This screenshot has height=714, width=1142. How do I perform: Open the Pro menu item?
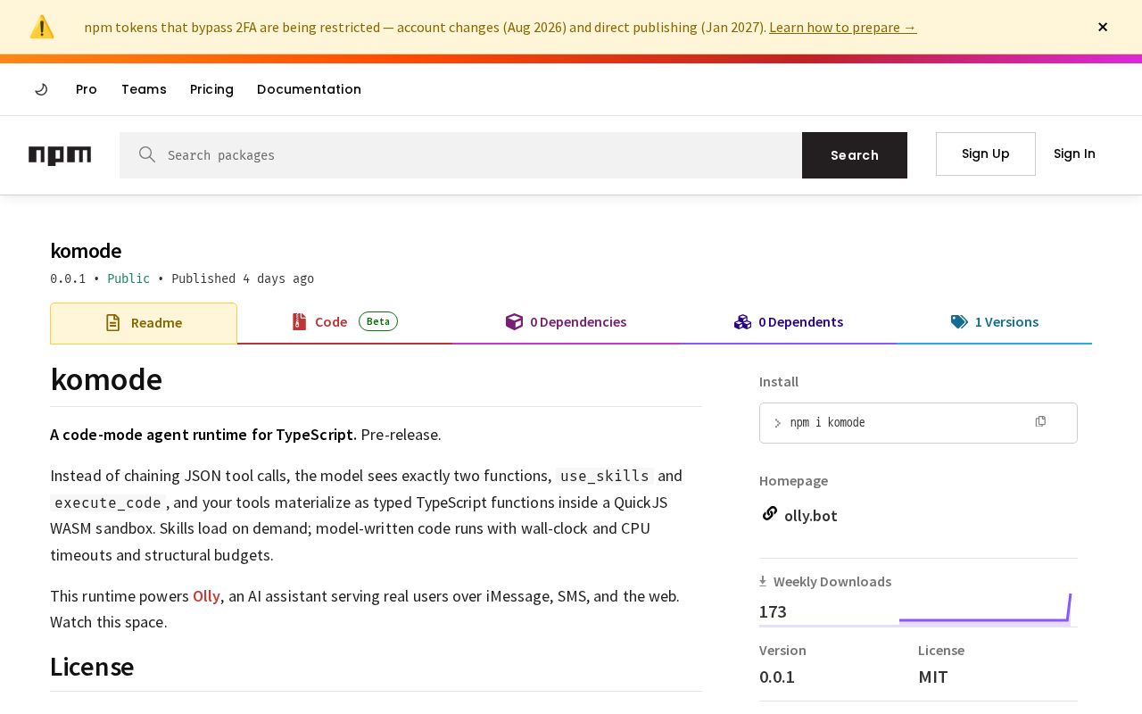pyautogui.click(x=87, y=89)
